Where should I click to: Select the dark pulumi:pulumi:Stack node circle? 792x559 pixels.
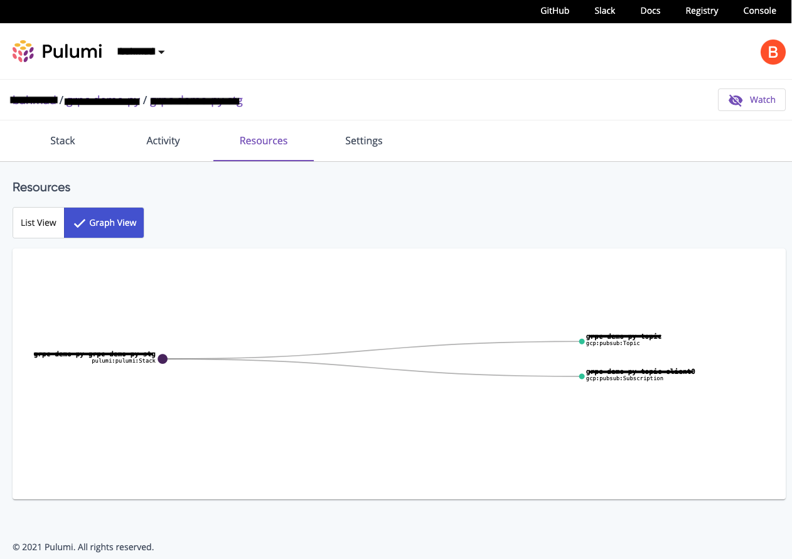click(163, 359)
